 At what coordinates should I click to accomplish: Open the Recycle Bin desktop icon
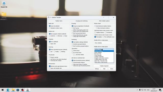(4, 5)
